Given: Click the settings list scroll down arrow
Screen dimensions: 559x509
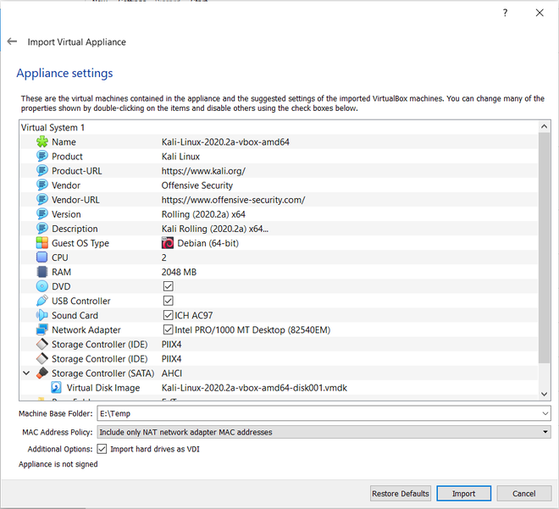Looking at the screenshot, I should pos(544,394).
